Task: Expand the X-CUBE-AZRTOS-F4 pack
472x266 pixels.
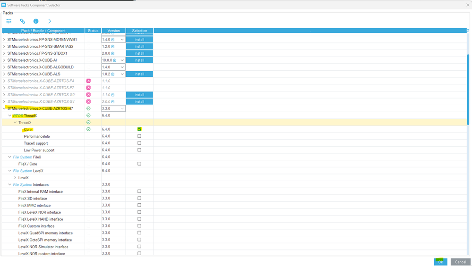Action: [x=4, y=81]
